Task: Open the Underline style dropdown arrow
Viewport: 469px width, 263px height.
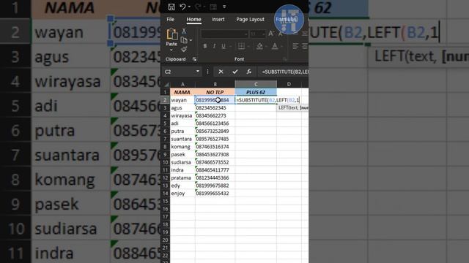Action: (231, 46)
